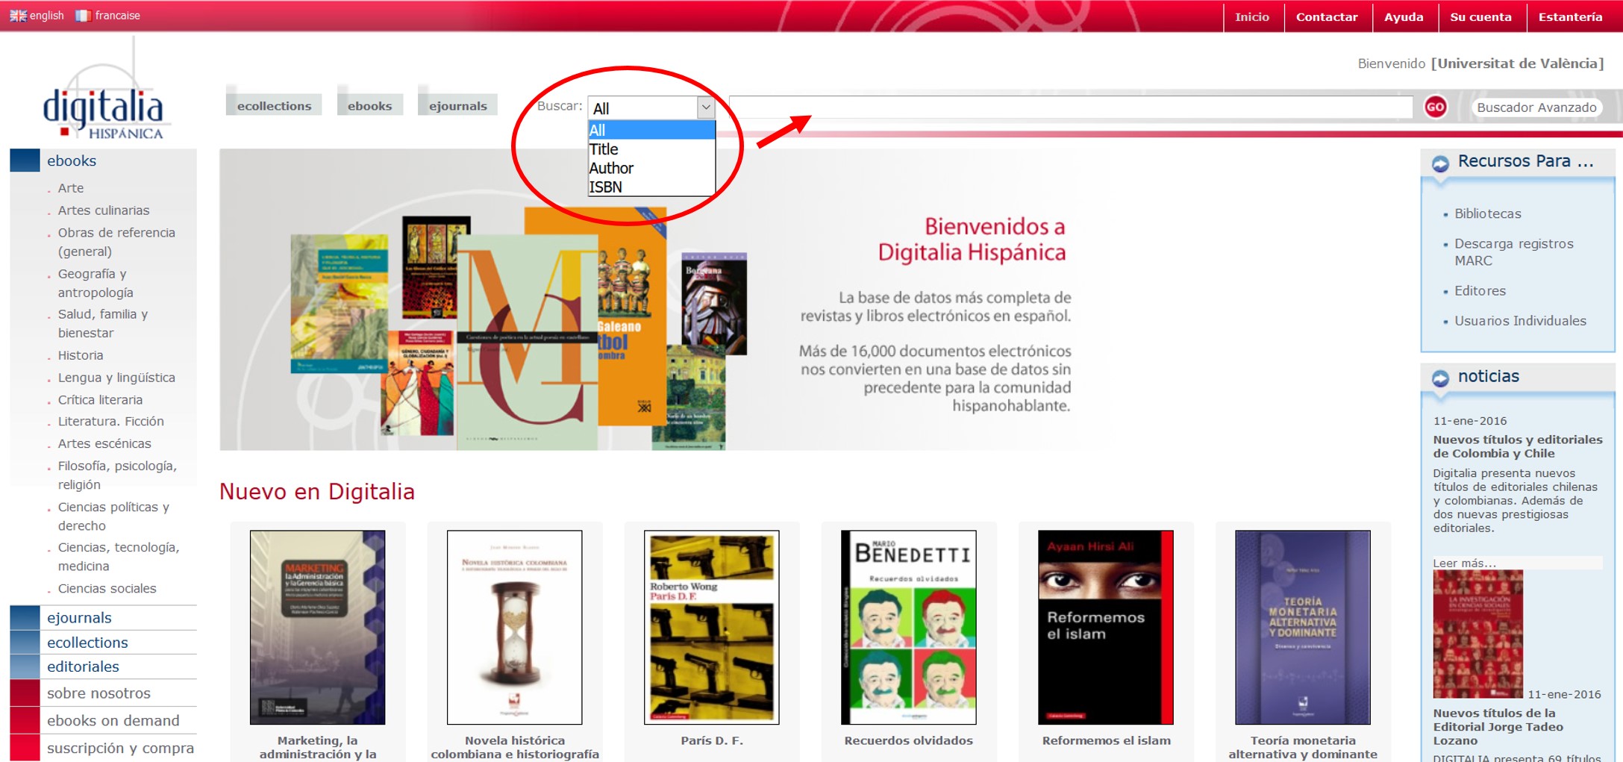This screenshot has height=762, width=1623.
Task: Click the welcome banner book collage
Action: point(519,328)
